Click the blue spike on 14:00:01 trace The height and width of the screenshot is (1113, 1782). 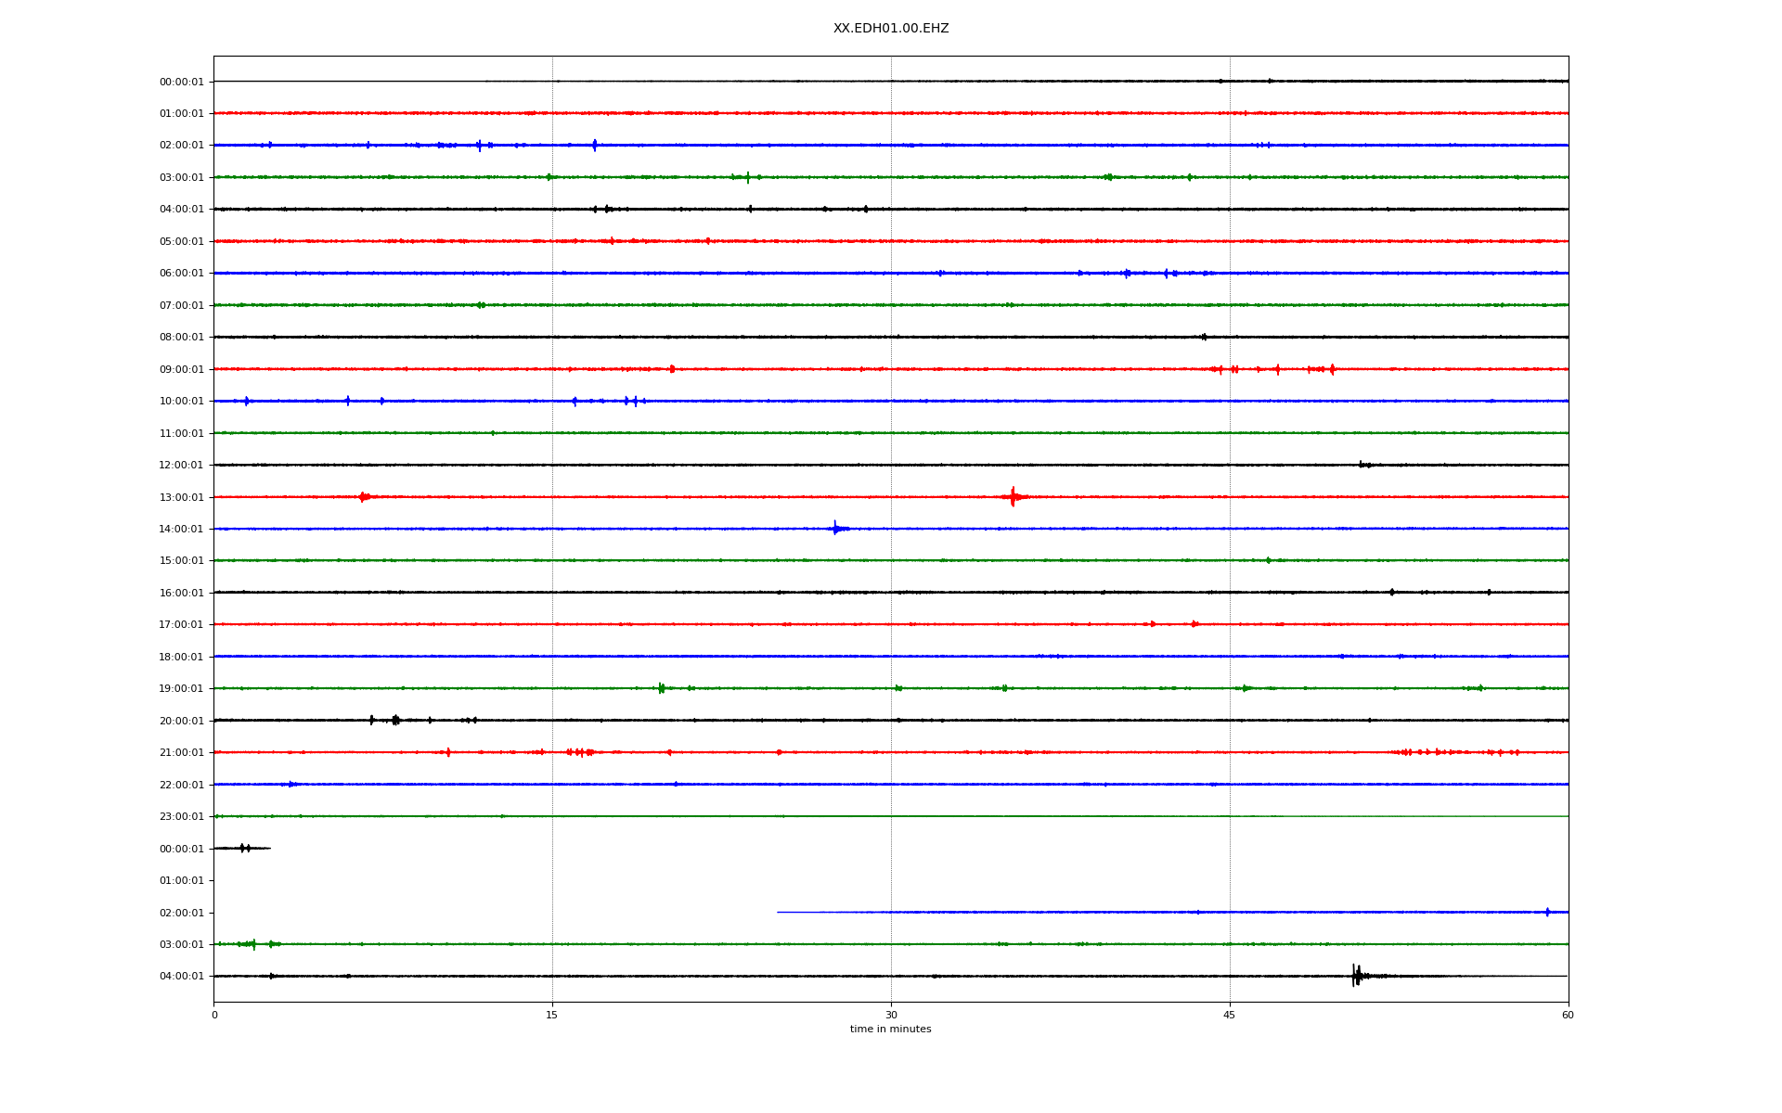[x=835, y=529]
